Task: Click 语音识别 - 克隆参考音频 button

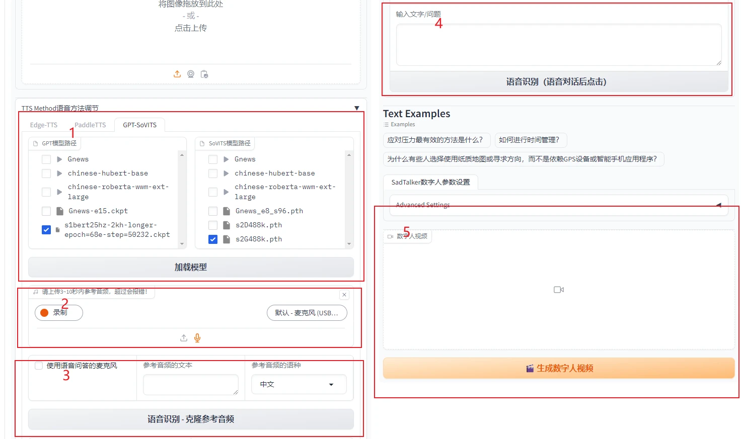Action: click(x=191, y=419)
